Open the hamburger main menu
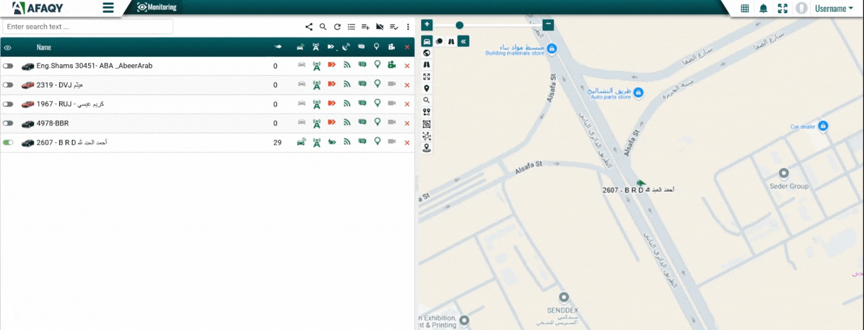Viewport: 864px width, 330px height. coord(108,8)
